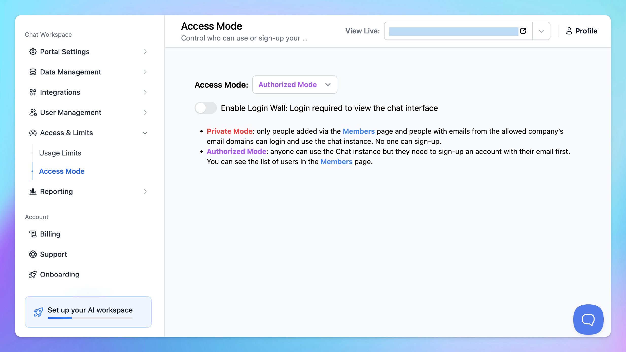Click the View Live URL field
626x352 pixels.
tap(453, 31)
